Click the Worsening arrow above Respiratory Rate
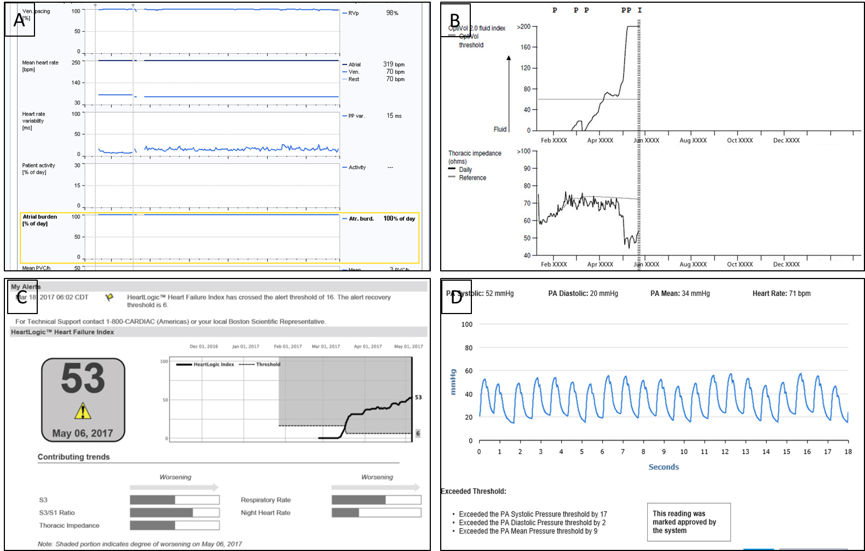 376,487
